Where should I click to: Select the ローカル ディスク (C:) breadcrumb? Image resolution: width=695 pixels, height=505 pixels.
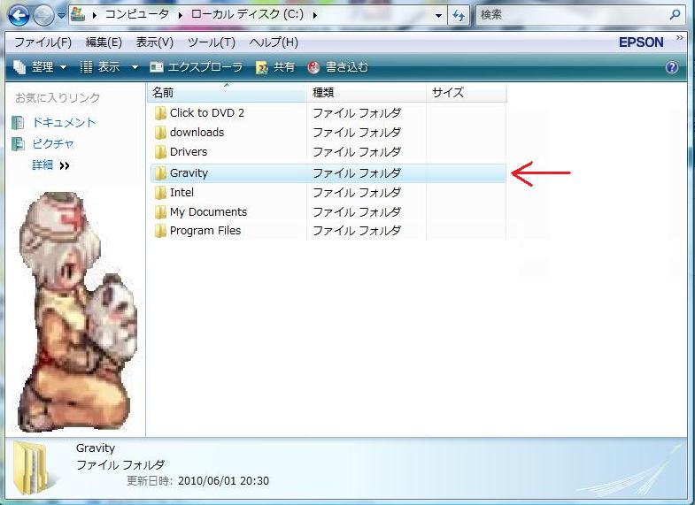coord(247,14)
